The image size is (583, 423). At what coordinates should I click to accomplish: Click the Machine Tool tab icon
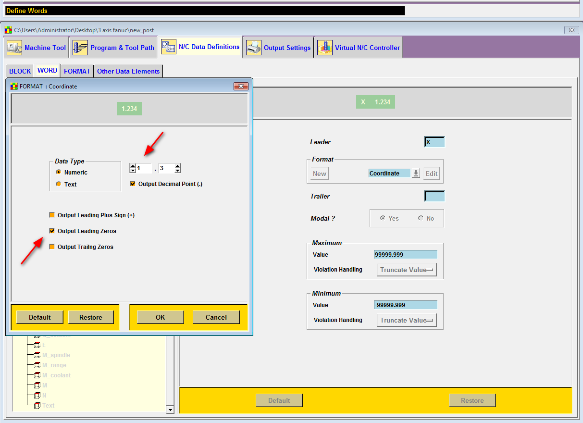tap(14, 48)
